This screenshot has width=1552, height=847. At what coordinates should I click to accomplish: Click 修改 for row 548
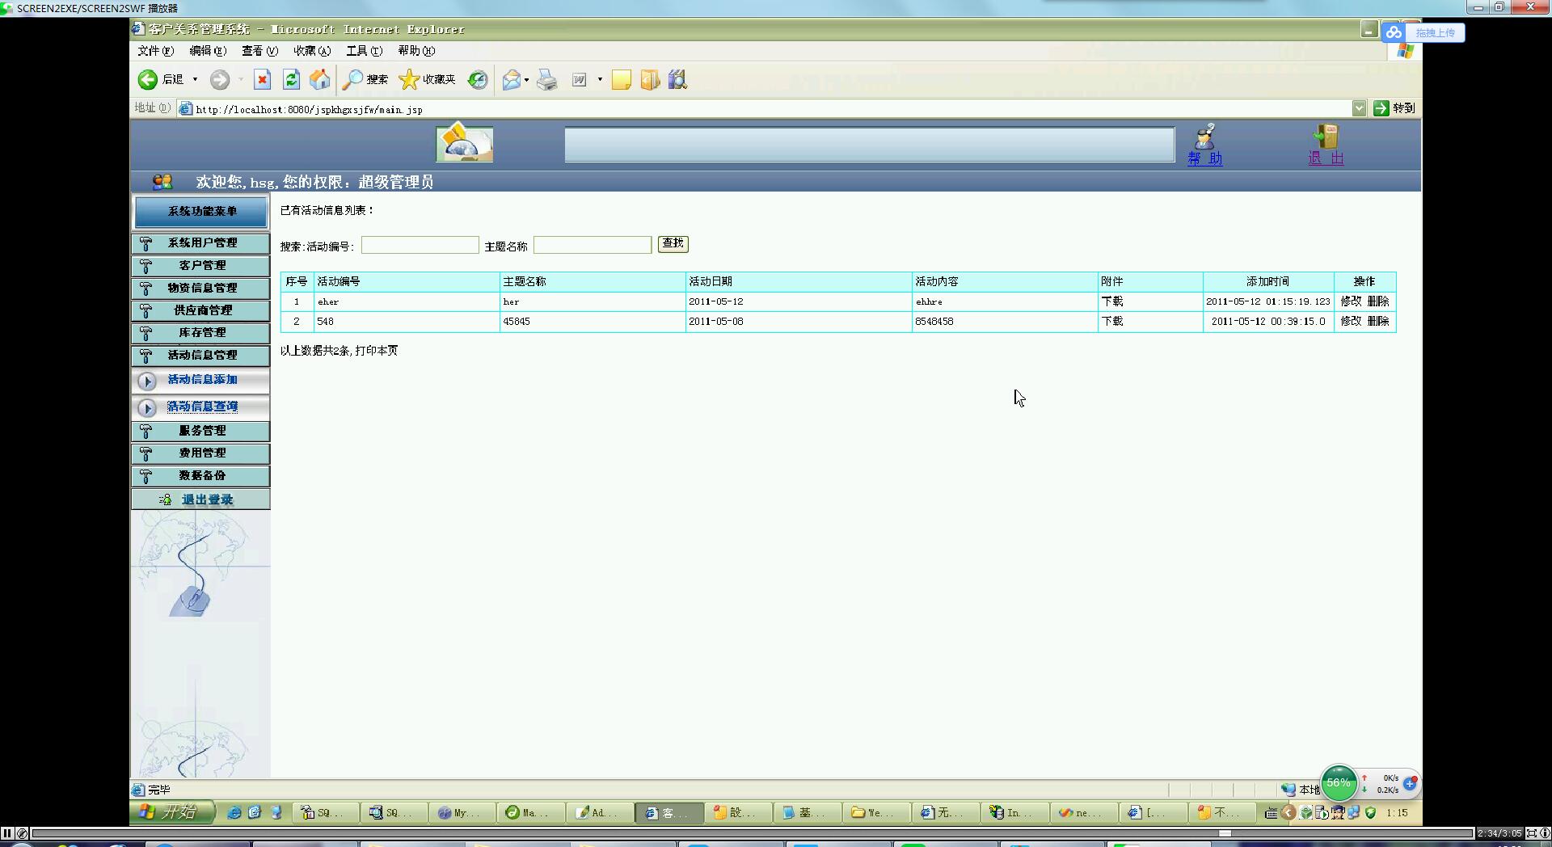point(1351,322)
